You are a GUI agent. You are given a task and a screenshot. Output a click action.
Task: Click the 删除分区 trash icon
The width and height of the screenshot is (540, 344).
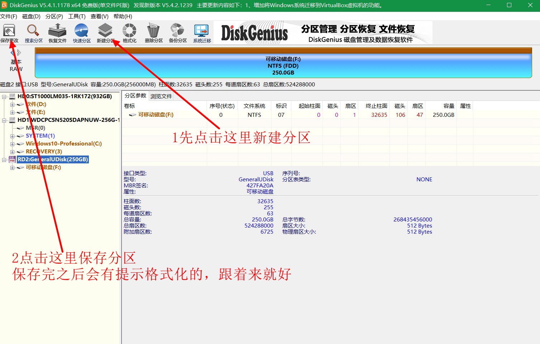click(154, 33)
